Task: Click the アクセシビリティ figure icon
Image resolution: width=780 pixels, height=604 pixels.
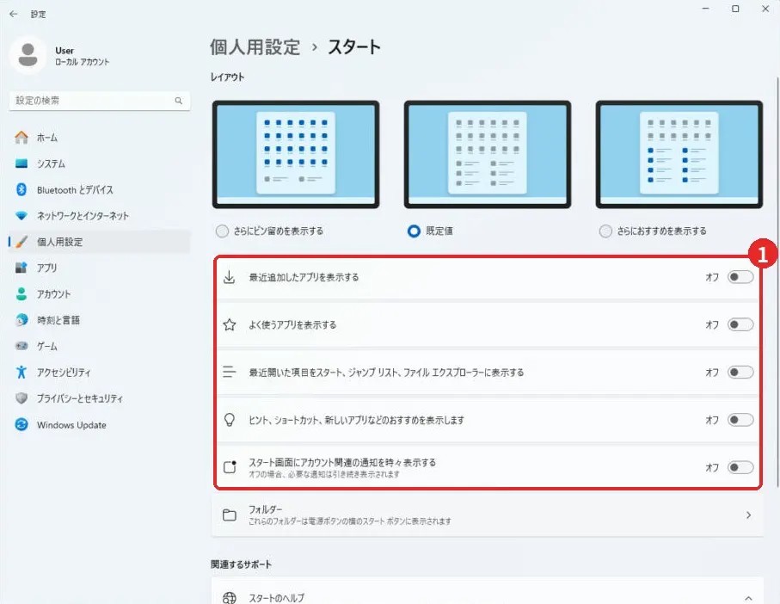Action: (x=21, y=372)
